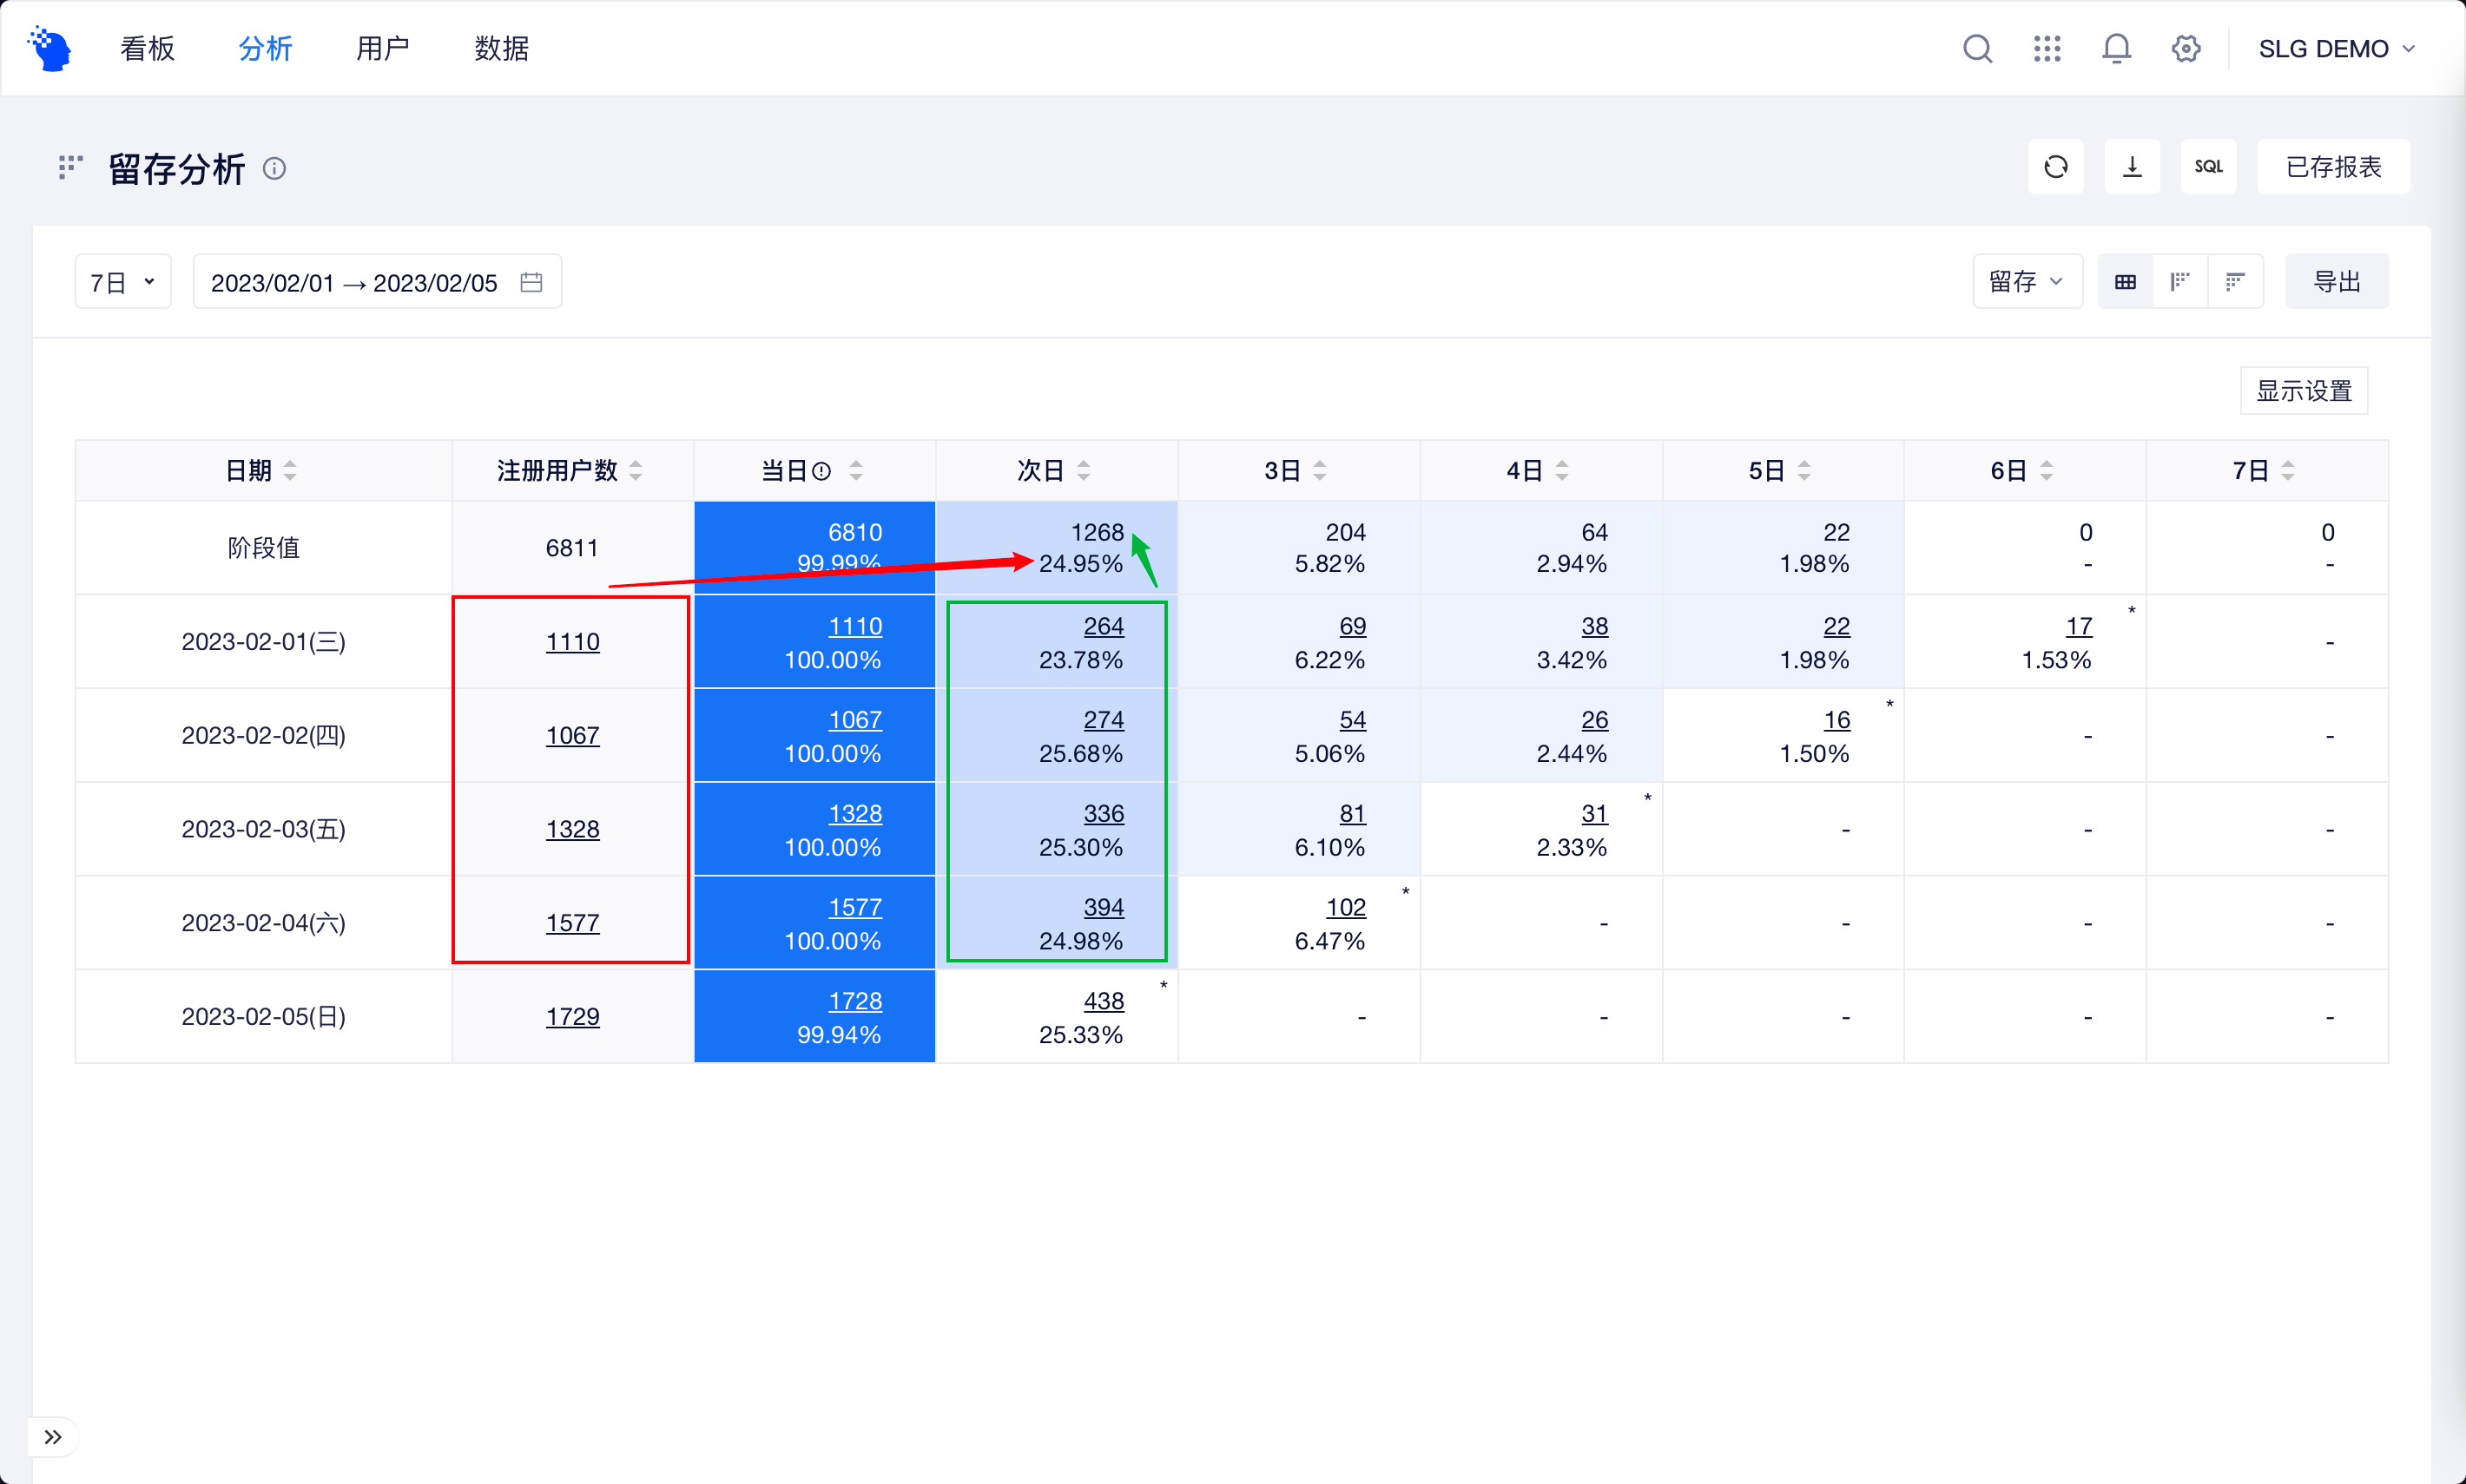The height and width of the screenshot is (1484, 2466).
Task: Select the vertical bar chart view
Action: coord(2181,281)
